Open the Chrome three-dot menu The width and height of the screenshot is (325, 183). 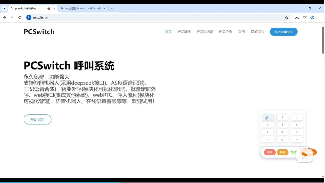point(320,18)
